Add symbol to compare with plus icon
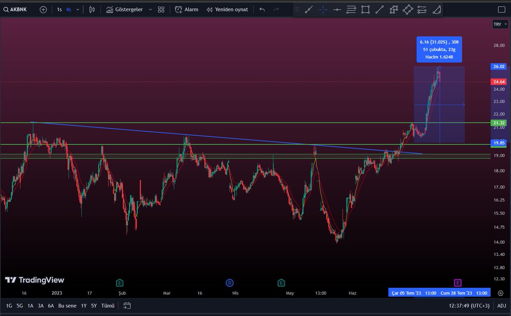Image resolution: width=511 pixels, height=316 pixels. coord(43,9)
